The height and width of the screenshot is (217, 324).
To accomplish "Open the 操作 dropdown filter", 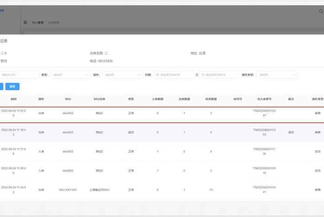I will [x=122, y=75].
